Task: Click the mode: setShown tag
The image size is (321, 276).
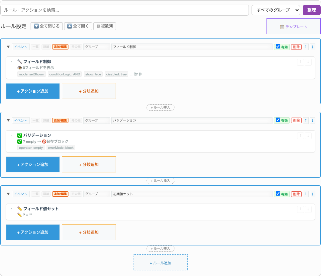Action: coord(32,74)
